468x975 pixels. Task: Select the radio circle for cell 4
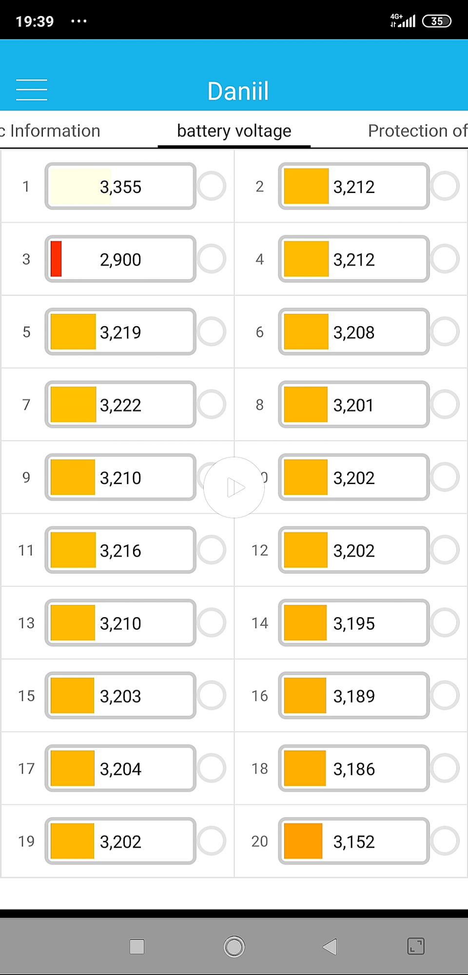coord(445,258)
